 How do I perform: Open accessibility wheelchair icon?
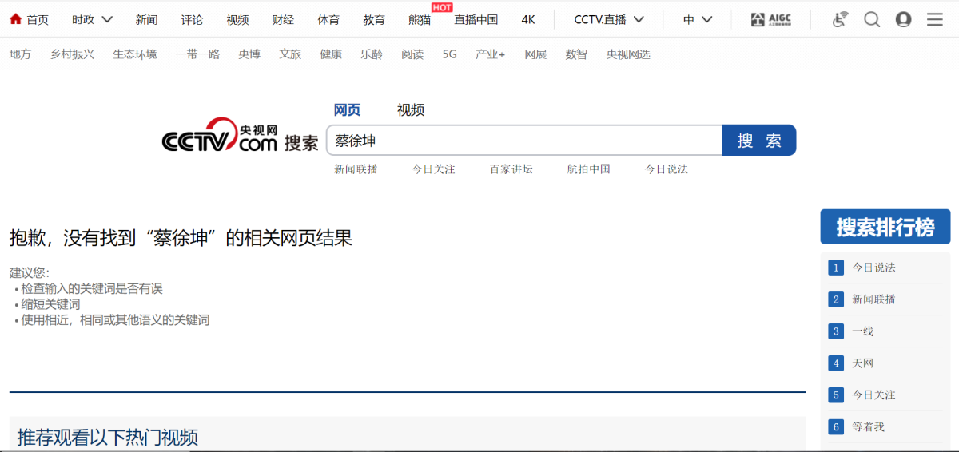pyautogui.click(x=840, y=19)
